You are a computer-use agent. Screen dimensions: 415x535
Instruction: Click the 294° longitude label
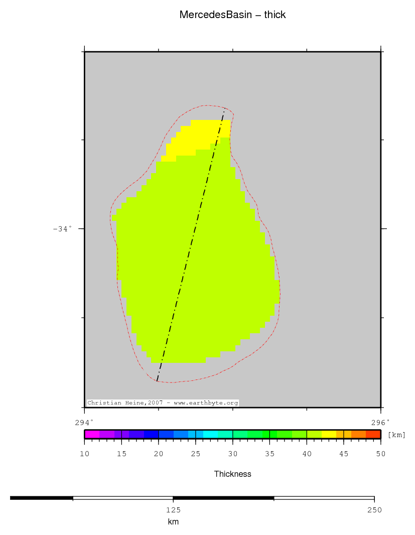click(x=84, y=422)
